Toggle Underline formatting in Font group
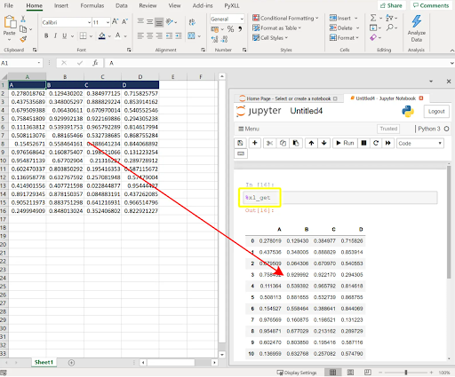The height and width of the screenshot is (377, 455). (64, 35)
